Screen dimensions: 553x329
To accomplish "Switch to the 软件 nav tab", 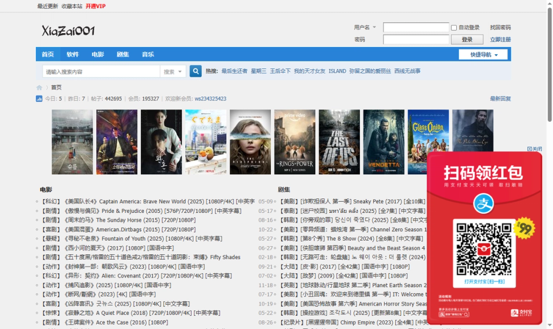I will [x=72, y=54].
